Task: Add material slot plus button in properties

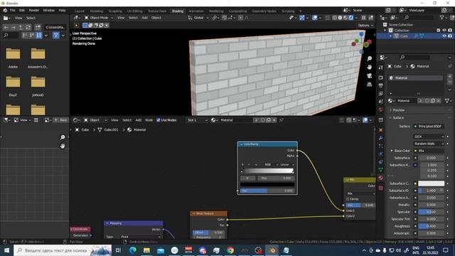Action: [x=450, y=77]
